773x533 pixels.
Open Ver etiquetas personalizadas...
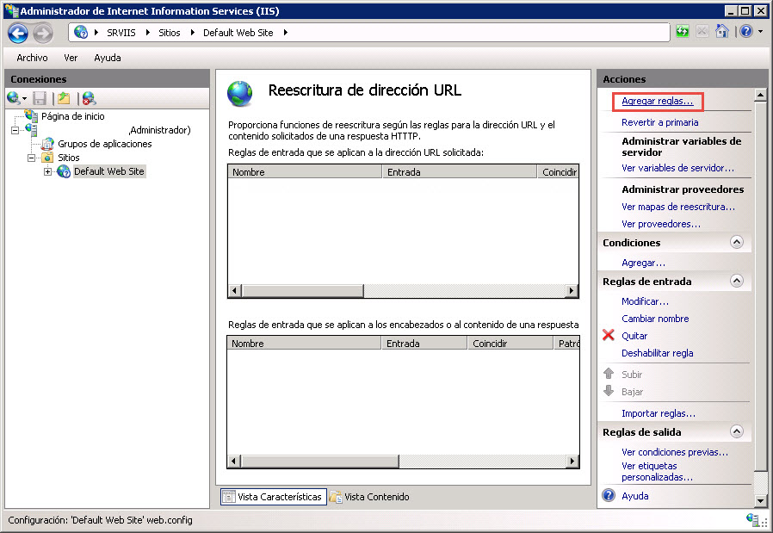click(657, 471)
